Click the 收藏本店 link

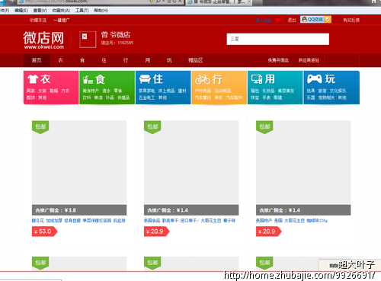(38, 20)
